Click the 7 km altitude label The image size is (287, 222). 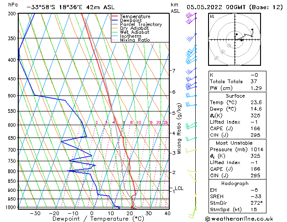point(174,70)
